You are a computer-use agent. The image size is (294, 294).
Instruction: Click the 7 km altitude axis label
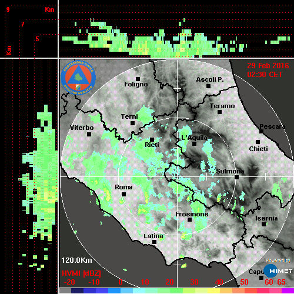coord(23,24)
